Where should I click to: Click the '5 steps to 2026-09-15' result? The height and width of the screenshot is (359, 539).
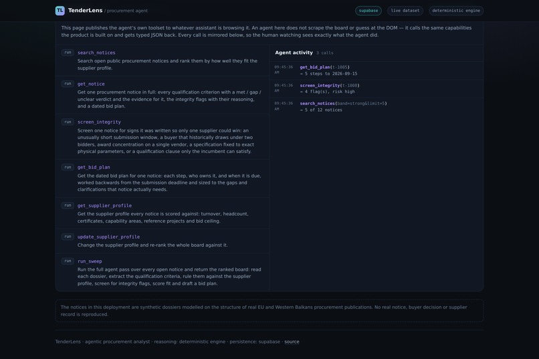tap(328, 74)
